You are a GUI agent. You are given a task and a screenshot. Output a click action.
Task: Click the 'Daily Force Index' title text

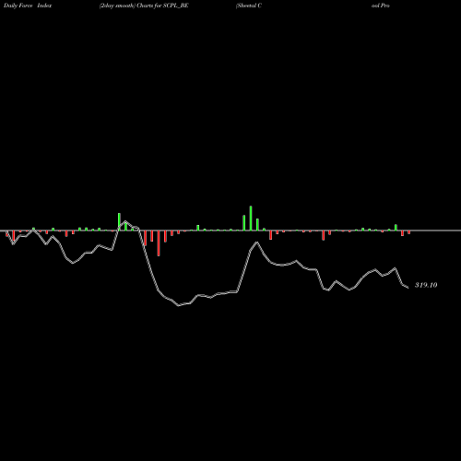(x=28, y=6)
